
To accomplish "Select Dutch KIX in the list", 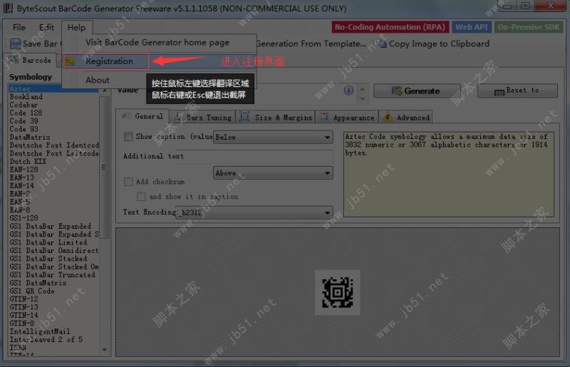I will (x=28, y=162).
